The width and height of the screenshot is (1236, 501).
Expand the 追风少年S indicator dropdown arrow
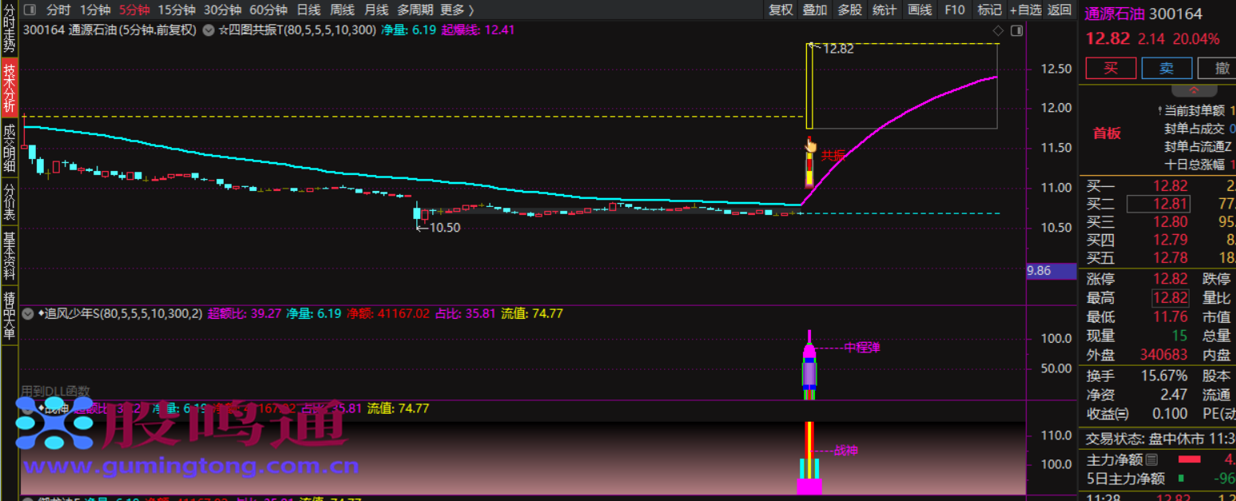point(29,313)
